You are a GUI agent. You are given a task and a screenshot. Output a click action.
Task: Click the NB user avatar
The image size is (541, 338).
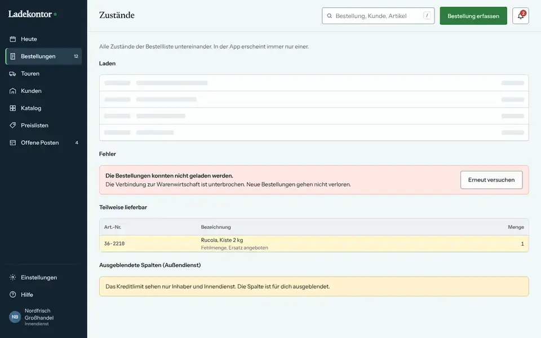[15, 317]
